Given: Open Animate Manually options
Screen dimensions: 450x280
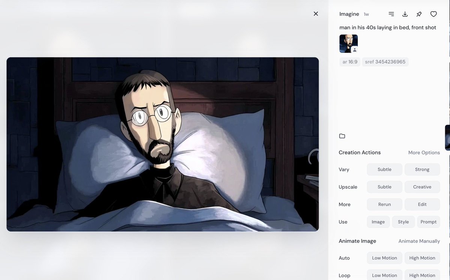Looking at the screenshot, I should [x=419, y=241].
